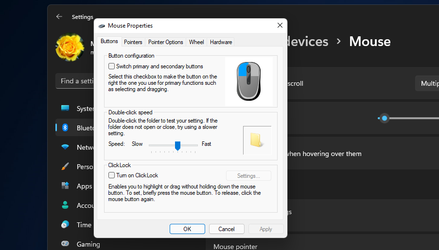Image resolution: width=439 pixels, height=250 pixels.
Task: Click the Find a setting search box
Action: (x=75, y=81)
